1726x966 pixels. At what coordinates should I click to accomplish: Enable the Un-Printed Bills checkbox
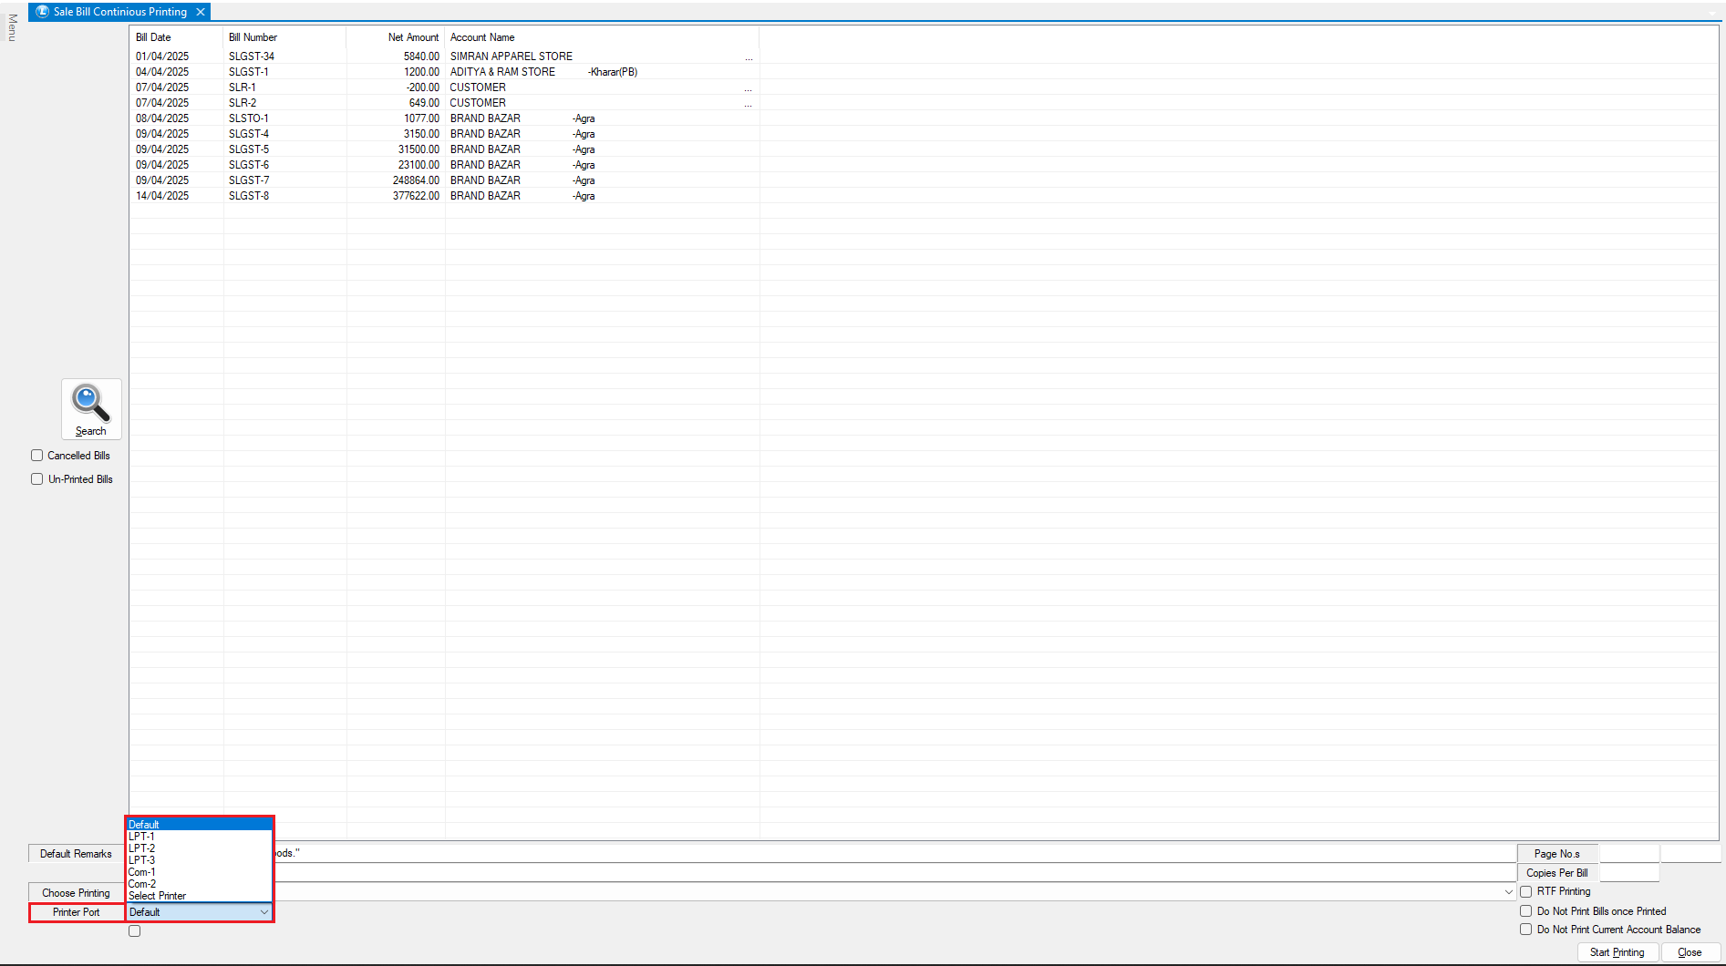(37, 479)
